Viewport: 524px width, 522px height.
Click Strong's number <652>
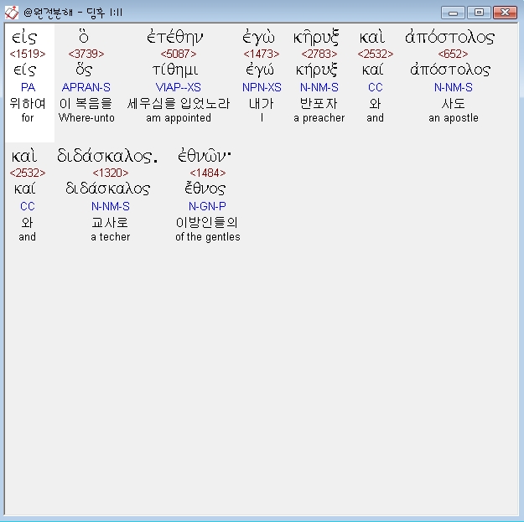pyautogui.click(x=453, y=54)
